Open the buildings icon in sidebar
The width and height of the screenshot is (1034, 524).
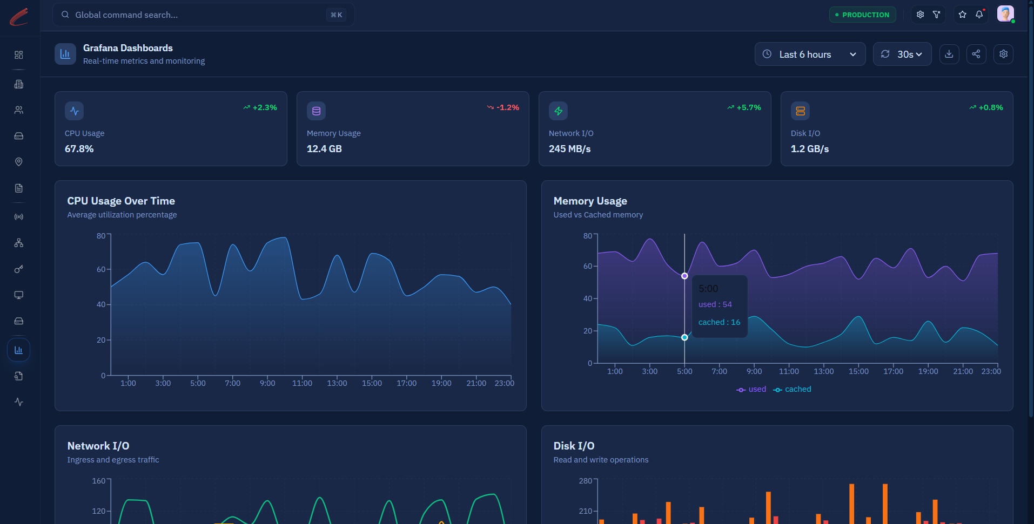pos(19,84)
